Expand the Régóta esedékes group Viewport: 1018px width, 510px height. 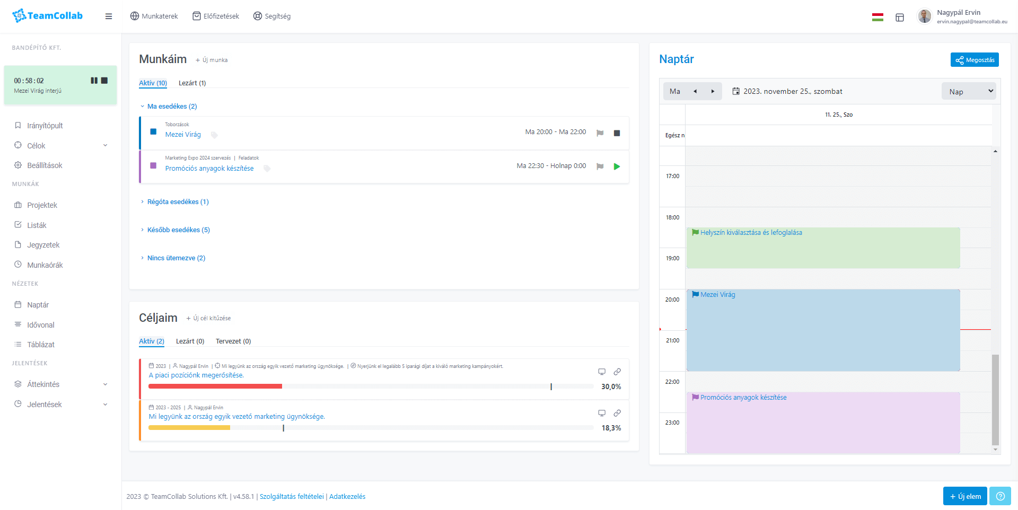[x=178, y=202]
